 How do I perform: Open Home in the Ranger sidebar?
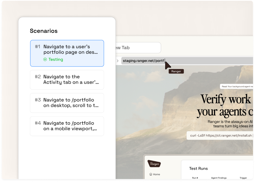pos(155,174)
